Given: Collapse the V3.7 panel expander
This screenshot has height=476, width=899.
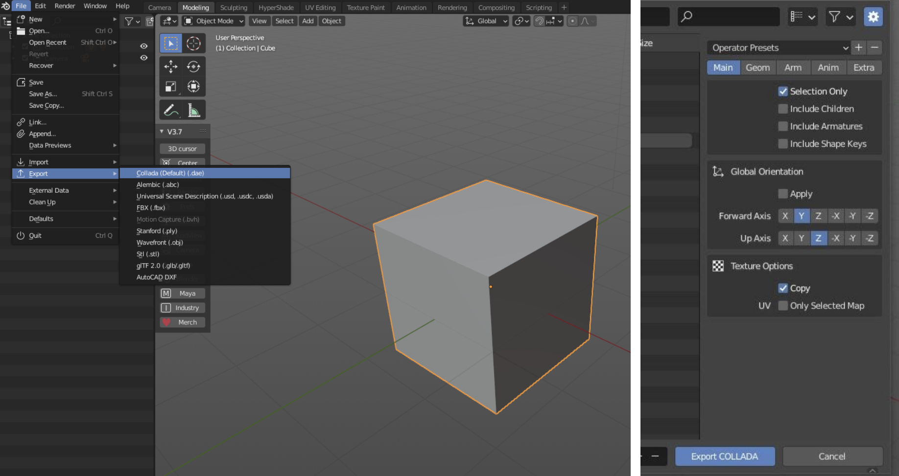Looking at the screenshot, I should [x=162, y=132].
